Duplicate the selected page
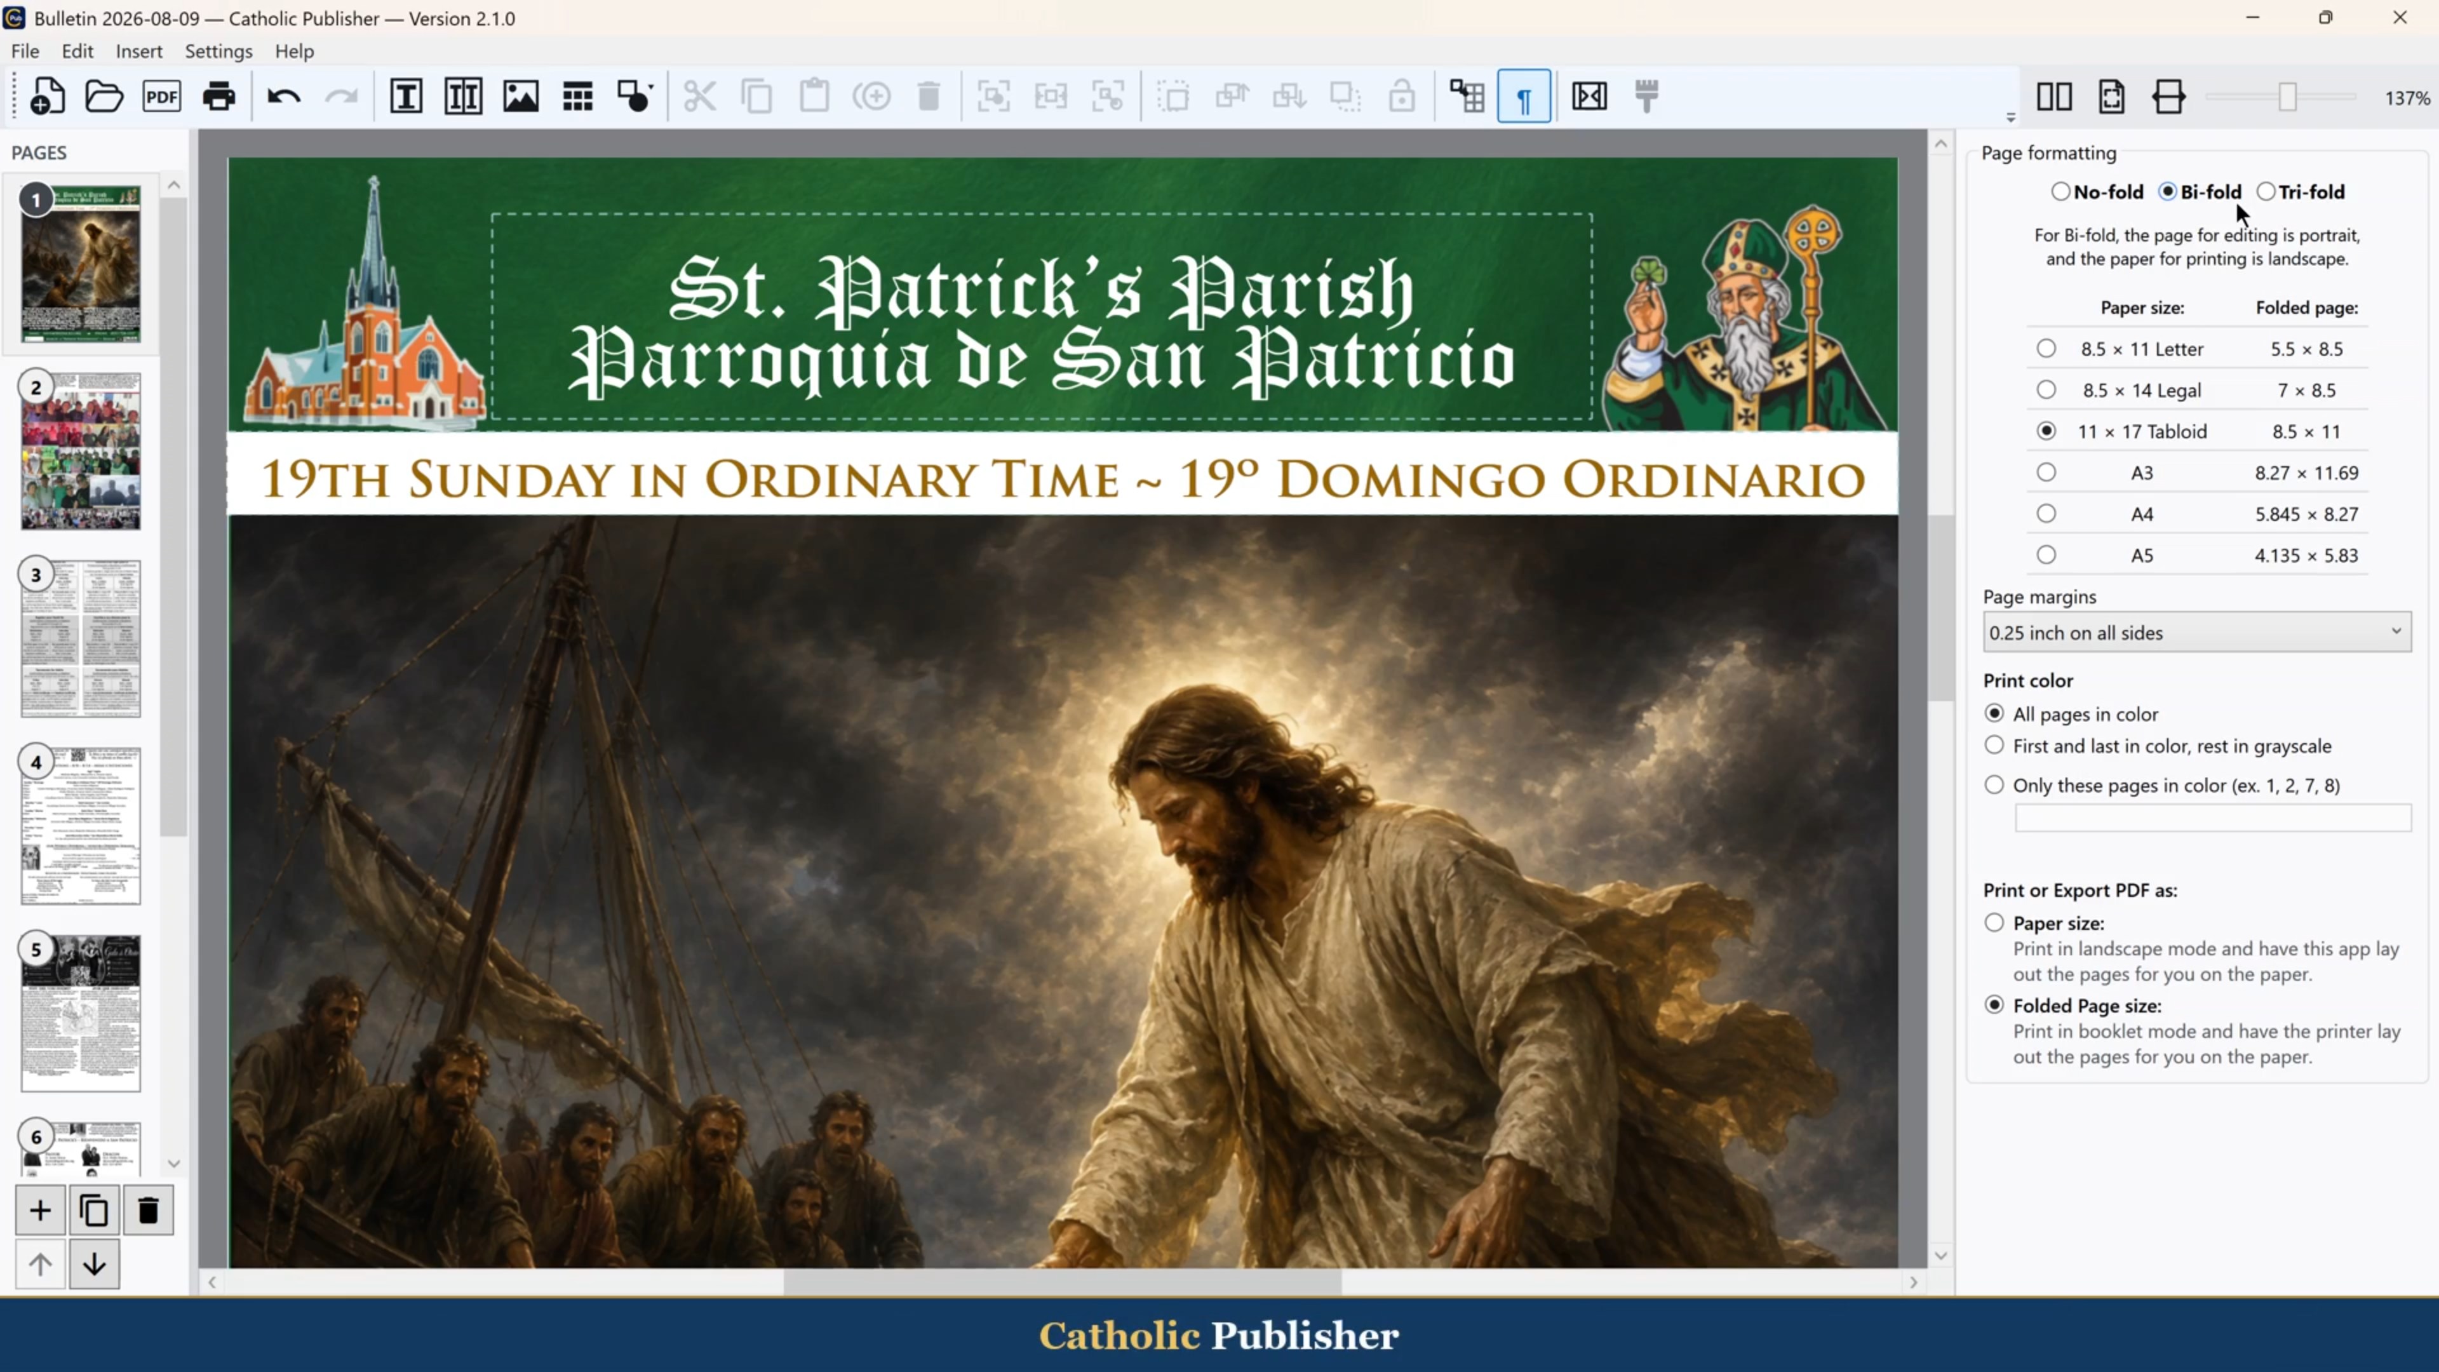 click(x=94, y=1210)
